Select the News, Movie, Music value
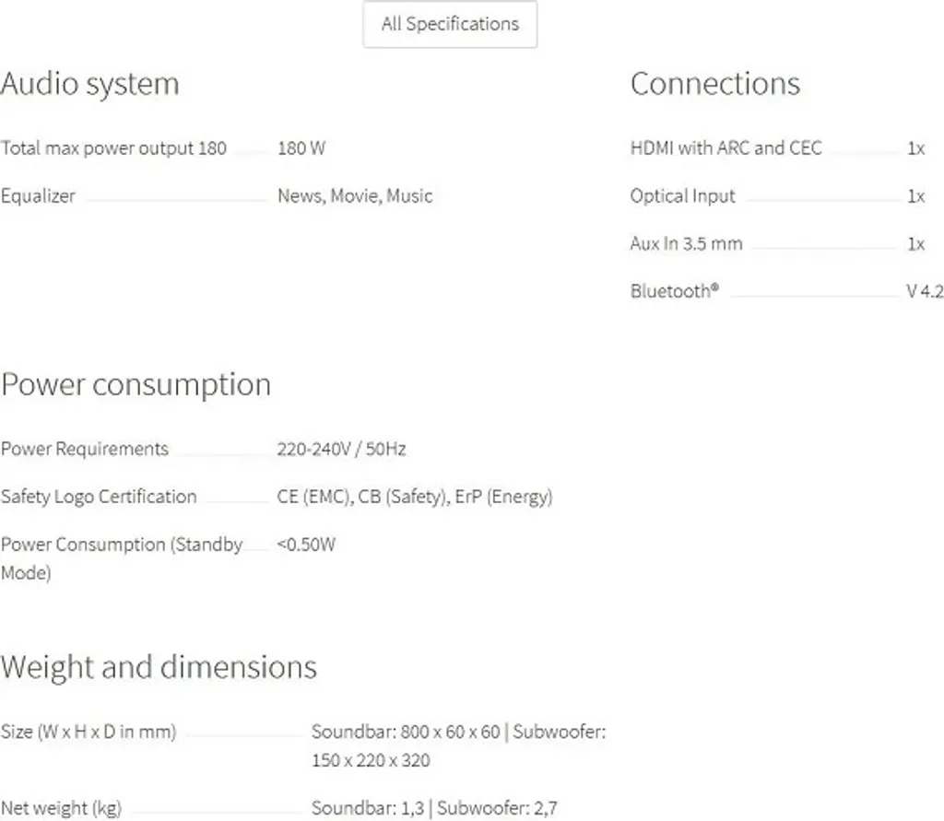 pos(355,196)
